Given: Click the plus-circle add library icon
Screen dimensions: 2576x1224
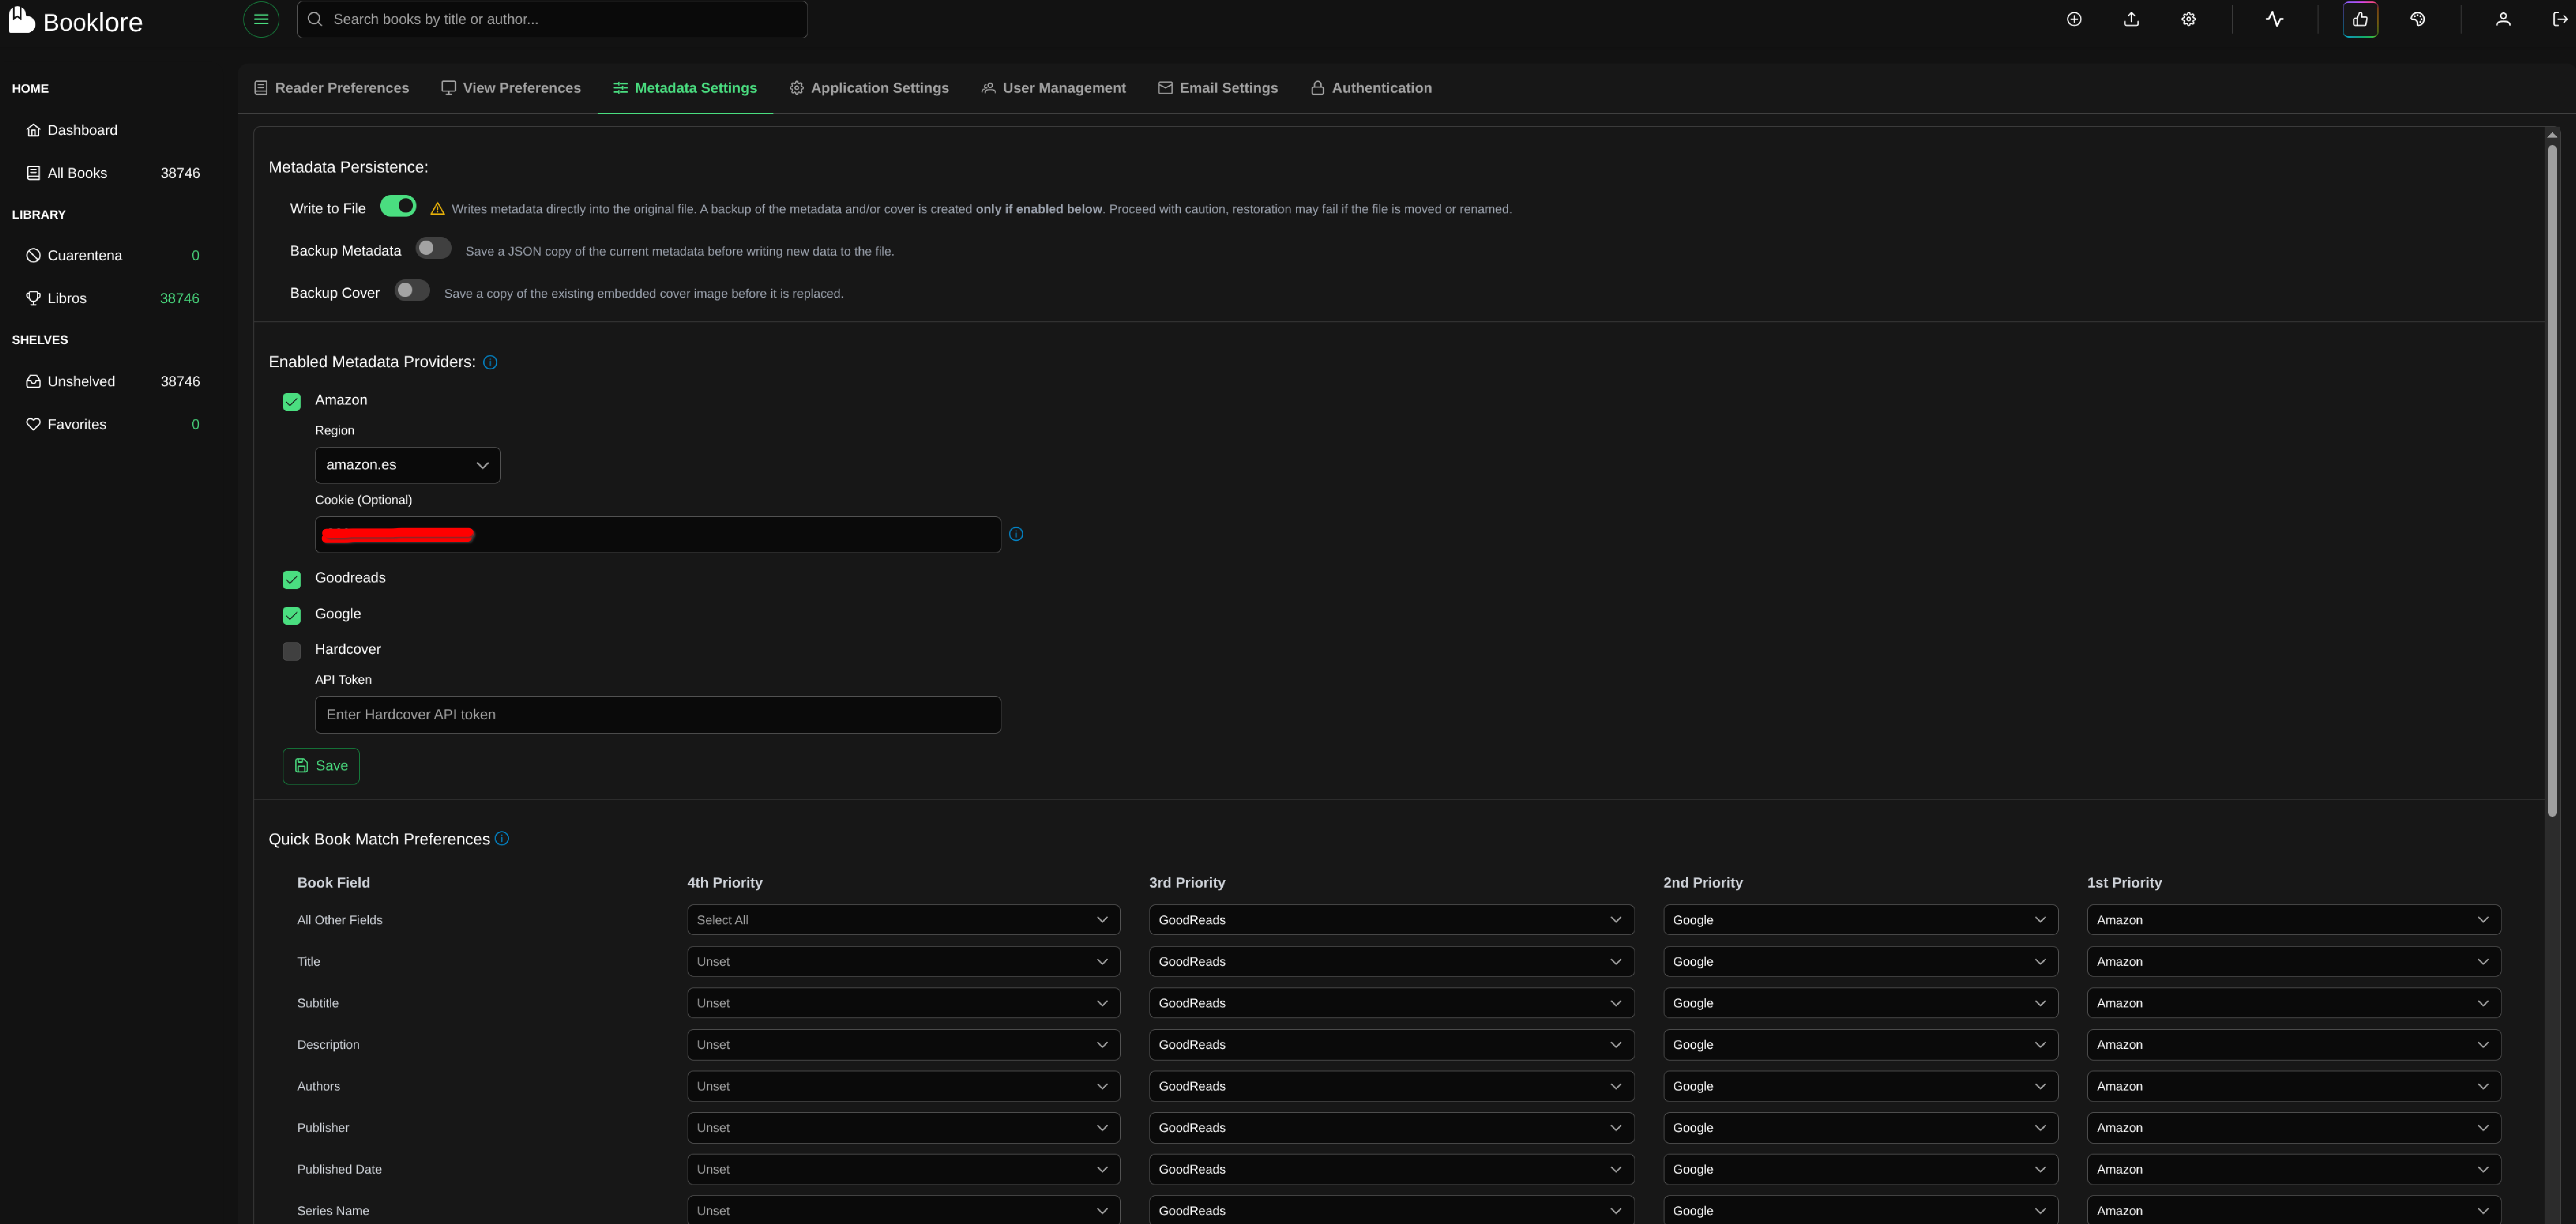Looking at the screenshot, I should pos(2074,19).
